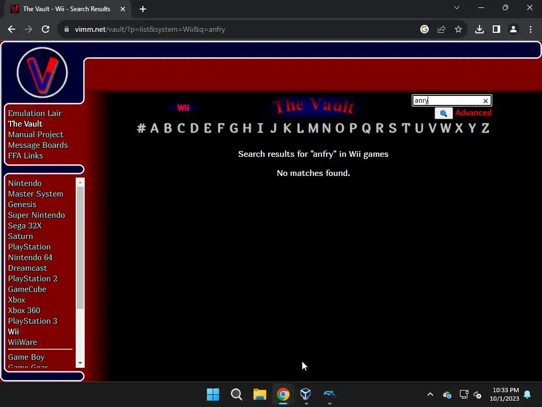Select WiiWare system
This screenshot has height=407, width=542.
point(22,342)
